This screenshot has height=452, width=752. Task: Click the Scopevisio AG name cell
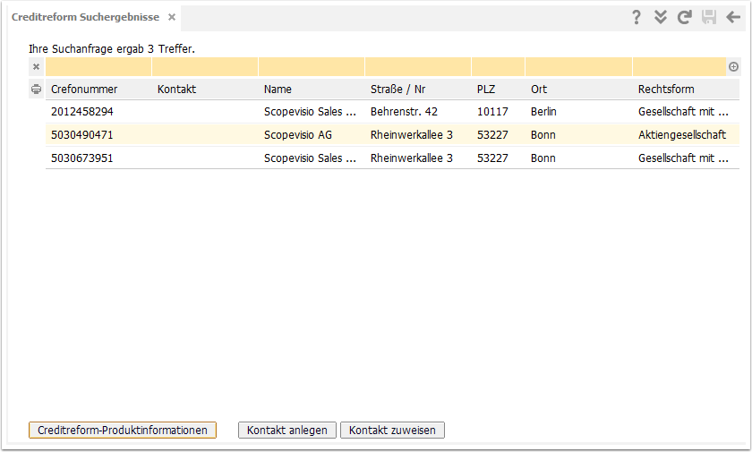pyautogui.click(x=298, y=134)
